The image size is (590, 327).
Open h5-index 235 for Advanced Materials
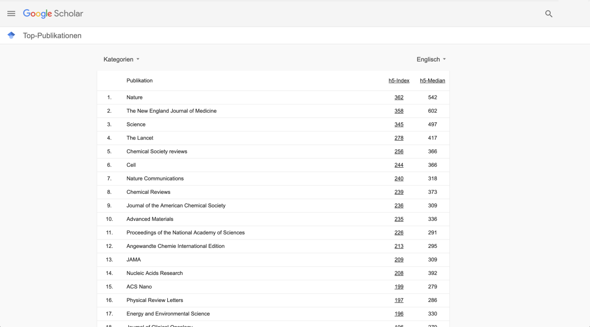(x=399, y=219)
